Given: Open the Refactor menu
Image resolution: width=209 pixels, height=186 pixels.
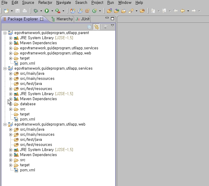Looking at the screenshot, I should coord(45,3).
